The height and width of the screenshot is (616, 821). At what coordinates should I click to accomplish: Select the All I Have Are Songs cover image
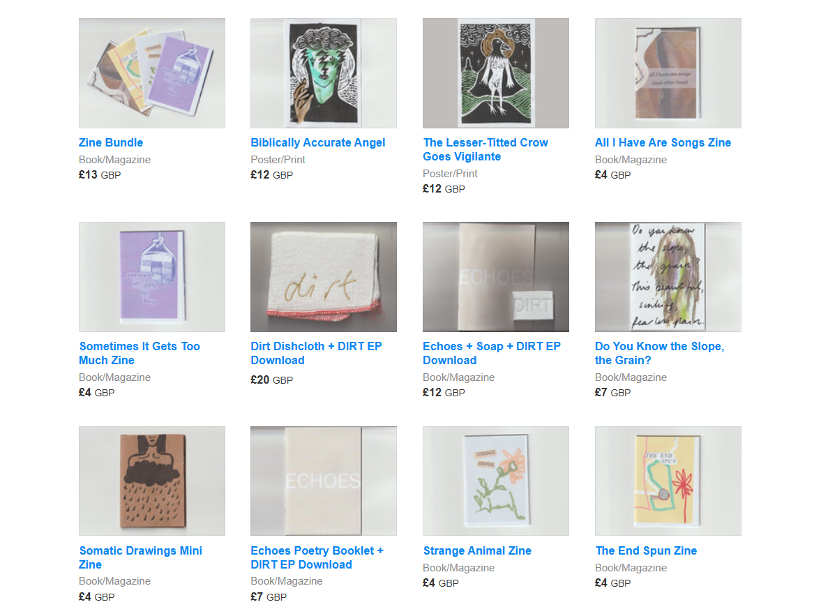(668, 73)
